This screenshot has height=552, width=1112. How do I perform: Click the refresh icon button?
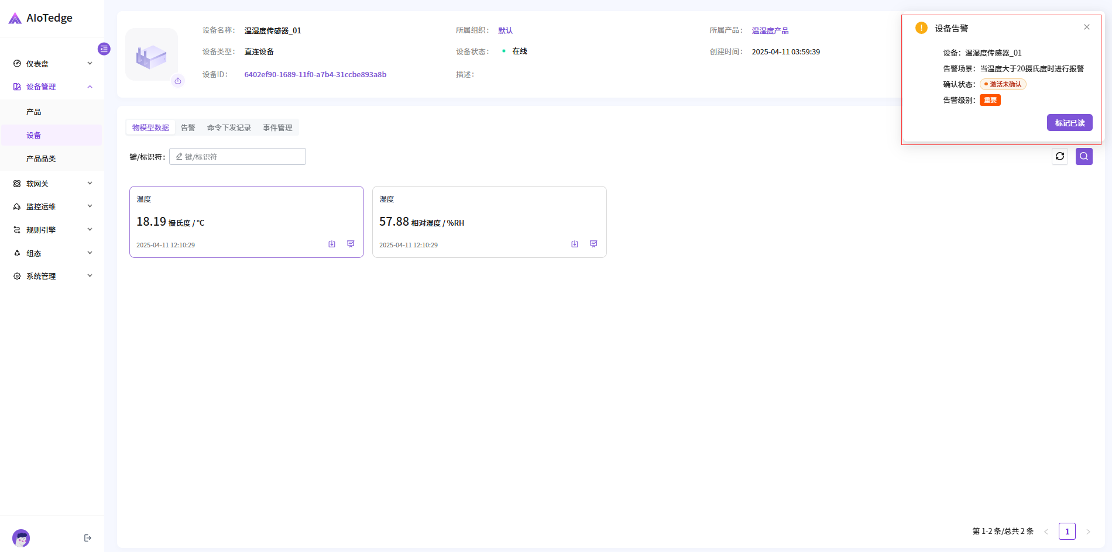point(1060,156)
